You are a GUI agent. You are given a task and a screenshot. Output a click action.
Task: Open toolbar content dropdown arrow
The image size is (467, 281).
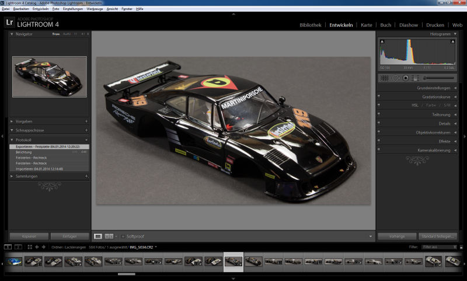coord(371,237)
